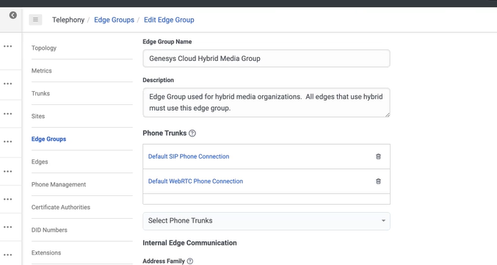Viewport: 497px width, 265px height.
Task: Select Certificate Authorities in sidebar
Action: (61, 207)
